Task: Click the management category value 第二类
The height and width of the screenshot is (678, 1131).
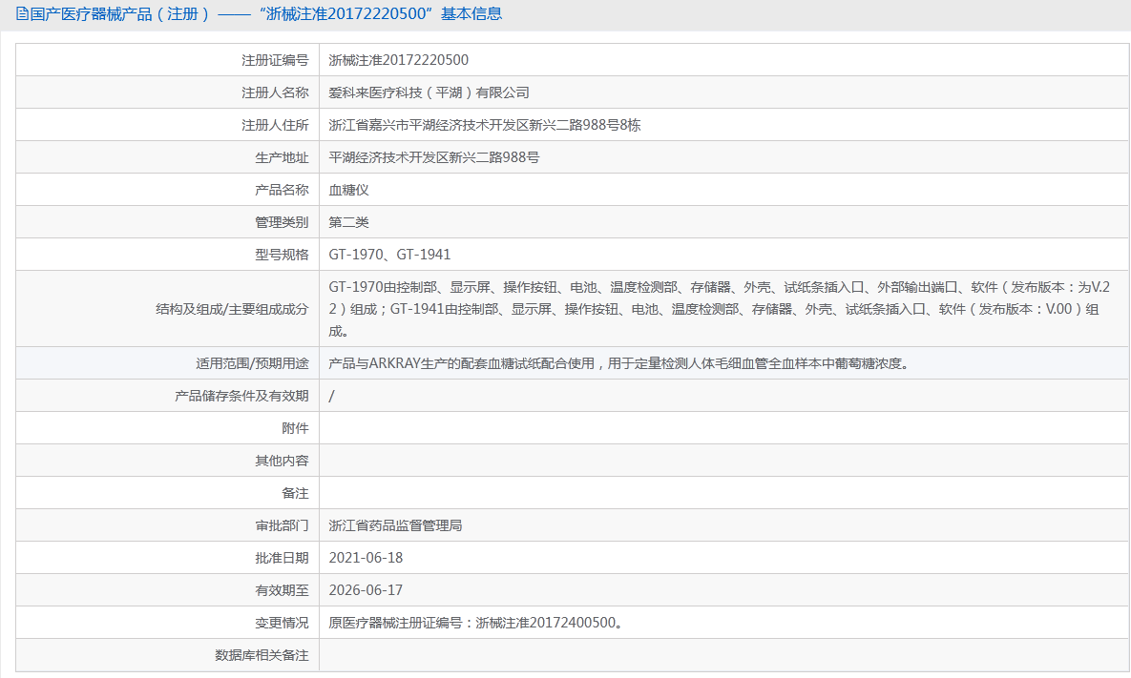Action: 348,222
